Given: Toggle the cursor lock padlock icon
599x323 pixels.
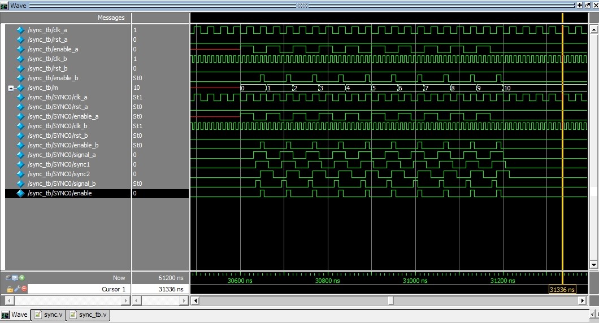Looking at the screenshot, I should [x=10, y=289].
